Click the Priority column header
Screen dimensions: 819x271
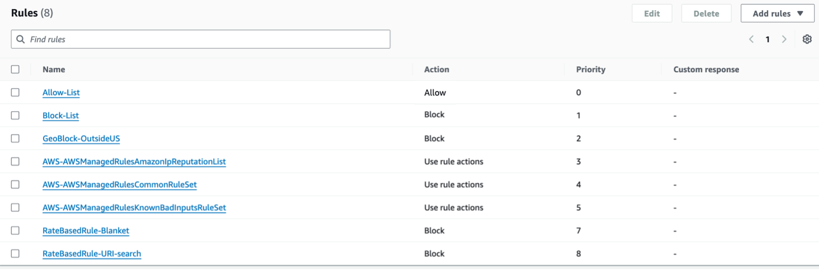pyautogui.click(x=590, y=69)
